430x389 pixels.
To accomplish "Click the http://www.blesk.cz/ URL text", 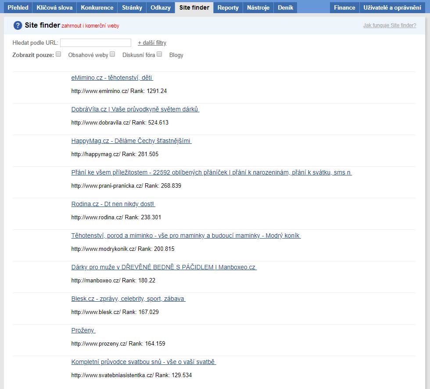I will [96, 312].
